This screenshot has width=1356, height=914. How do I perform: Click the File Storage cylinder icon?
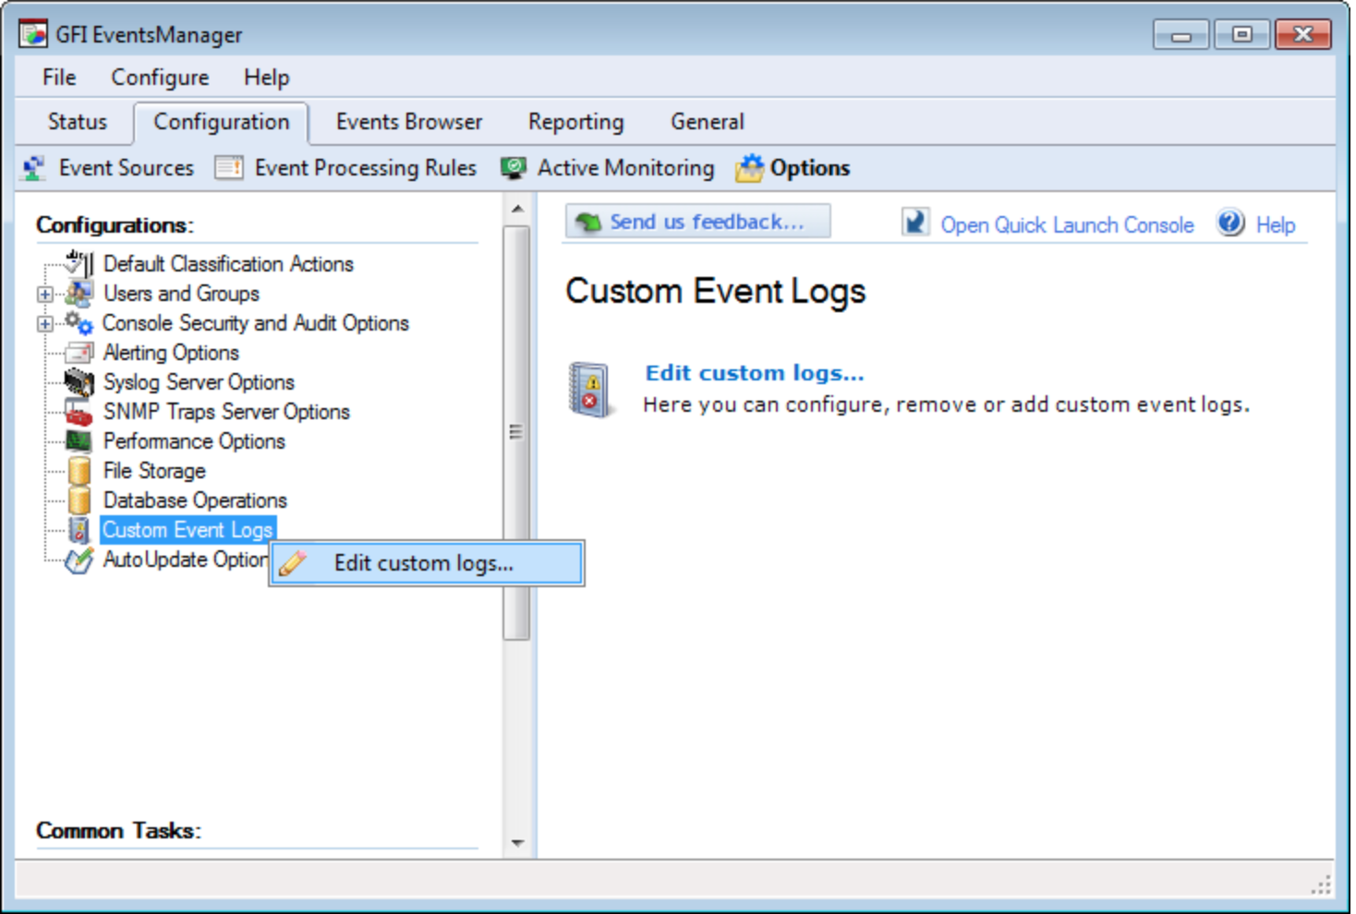(x=79, y=471)
